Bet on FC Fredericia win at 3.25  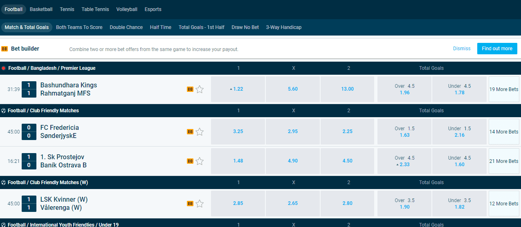click(238, 131)
